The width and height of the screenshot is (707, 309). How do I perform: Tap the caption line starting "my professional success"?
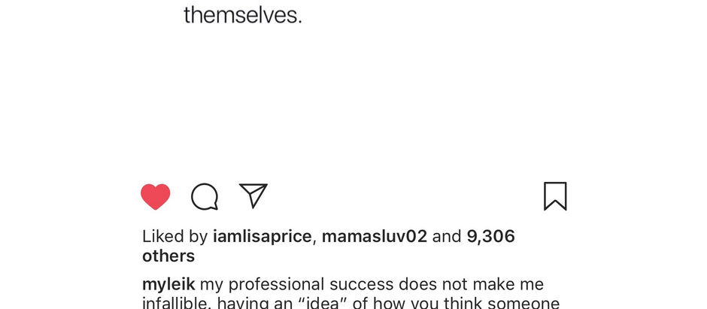[x=372, y=285]
